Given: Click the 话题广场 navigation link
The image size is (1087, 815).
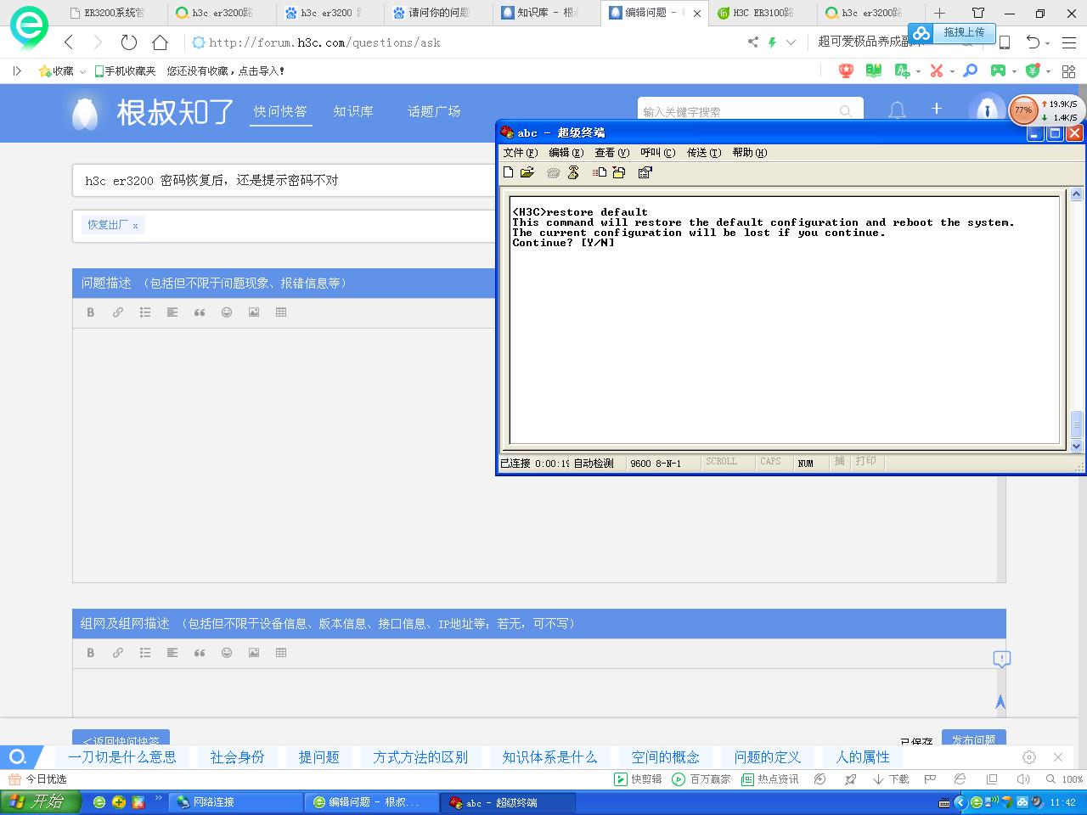Looking at the screenshot, I should tap(434, 111).
